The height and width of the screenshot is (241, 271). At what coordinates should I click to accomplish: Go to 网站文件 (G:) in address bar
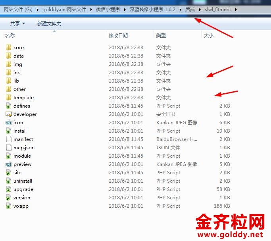tap(18, 10)
